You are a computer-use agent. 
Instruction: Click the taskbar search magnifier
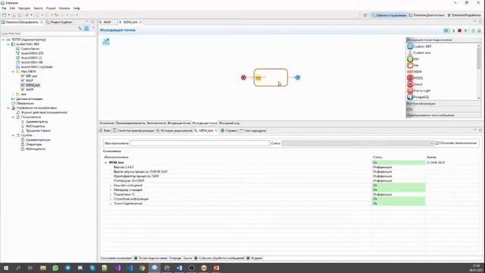click(x=18, y=268)
